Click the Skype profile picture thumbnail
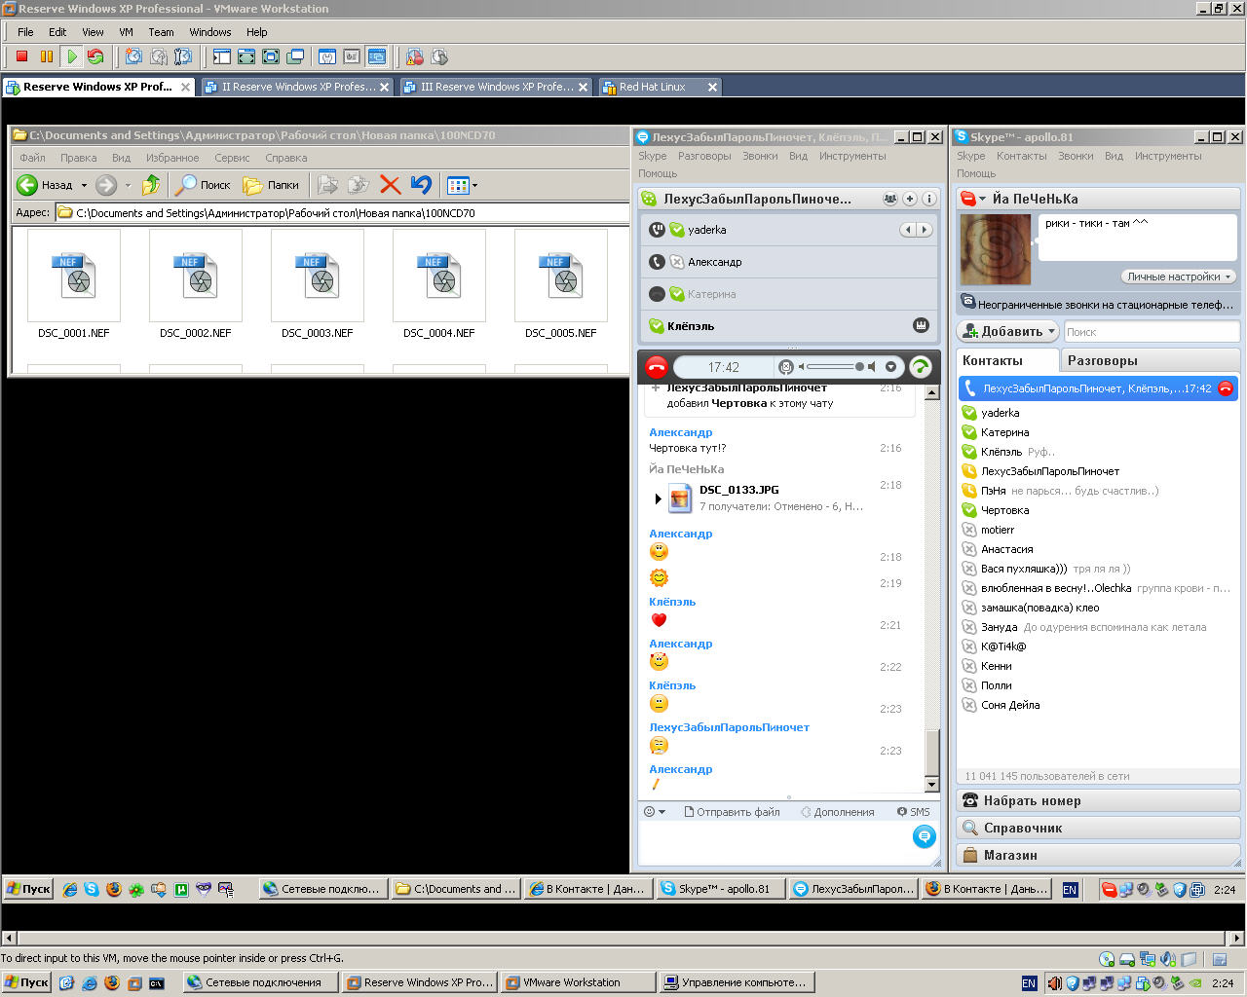1247x997 pixels. [x=995, y=250]
